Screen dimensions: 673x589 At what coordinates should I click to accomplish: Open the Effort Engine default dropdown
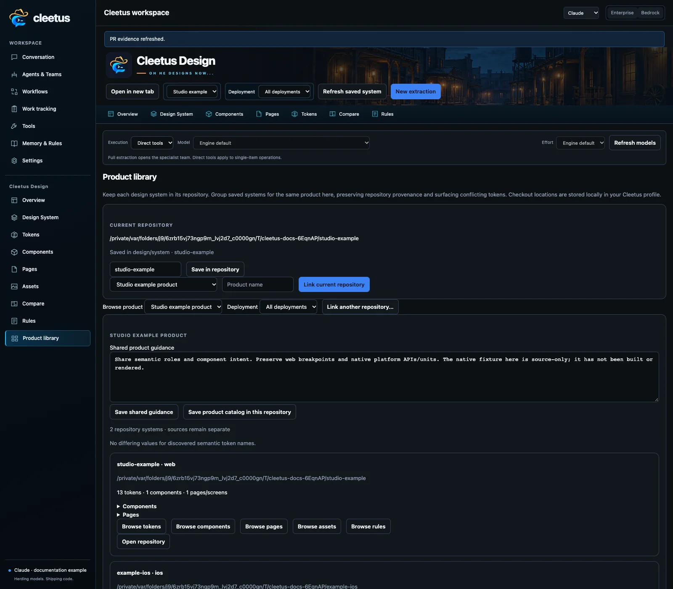click(x=580, y=143)
